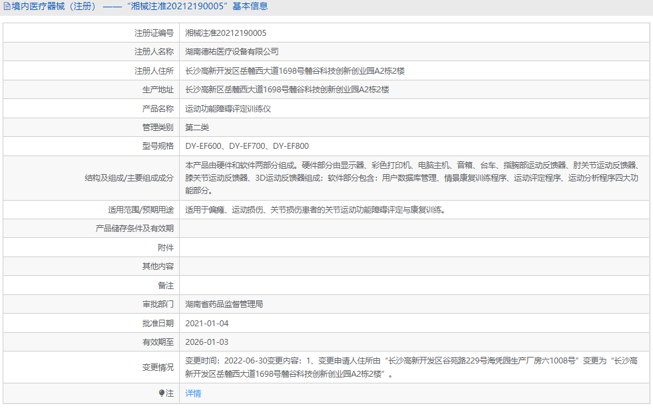Click the 备注 label

166,285
